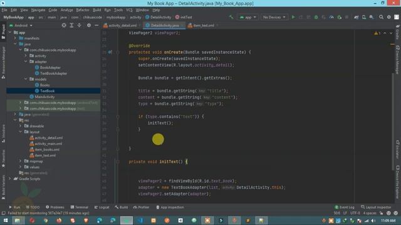Open the profiler gauge icon in toolbar
401x225 pixels.
tap(331, 17)
